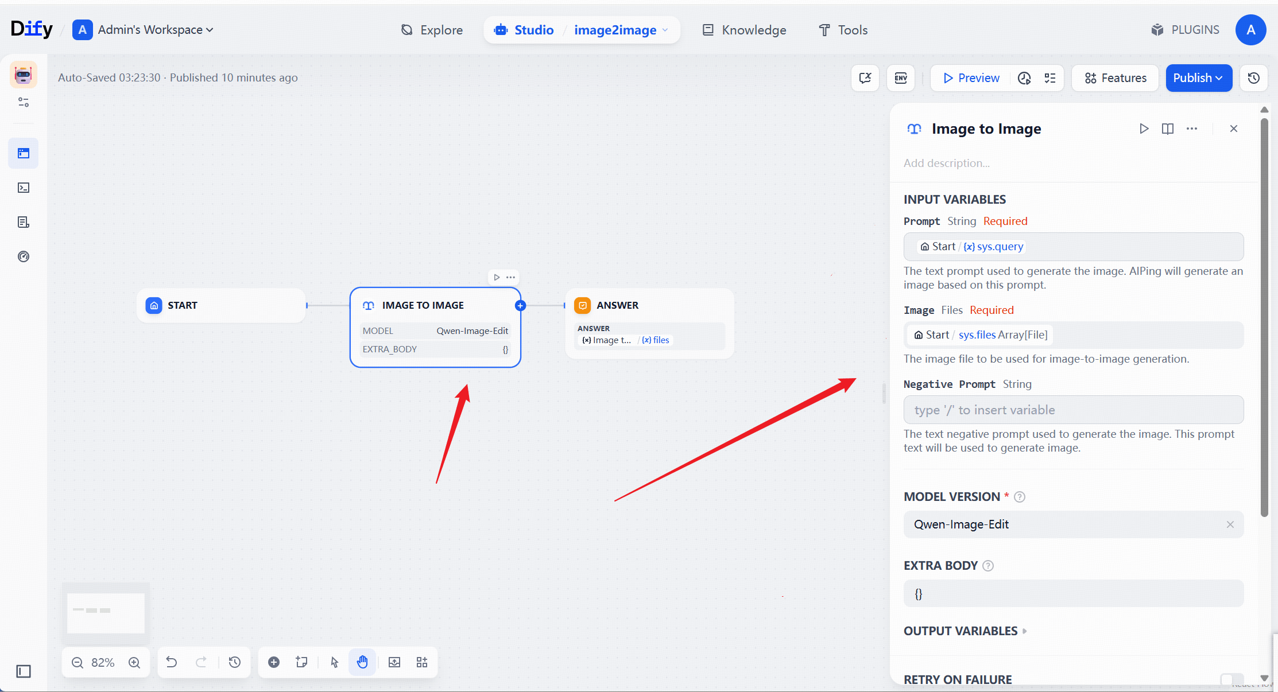Click the Preview button
This screenshot has height=692, width=1278.
[x=971, y=78]
